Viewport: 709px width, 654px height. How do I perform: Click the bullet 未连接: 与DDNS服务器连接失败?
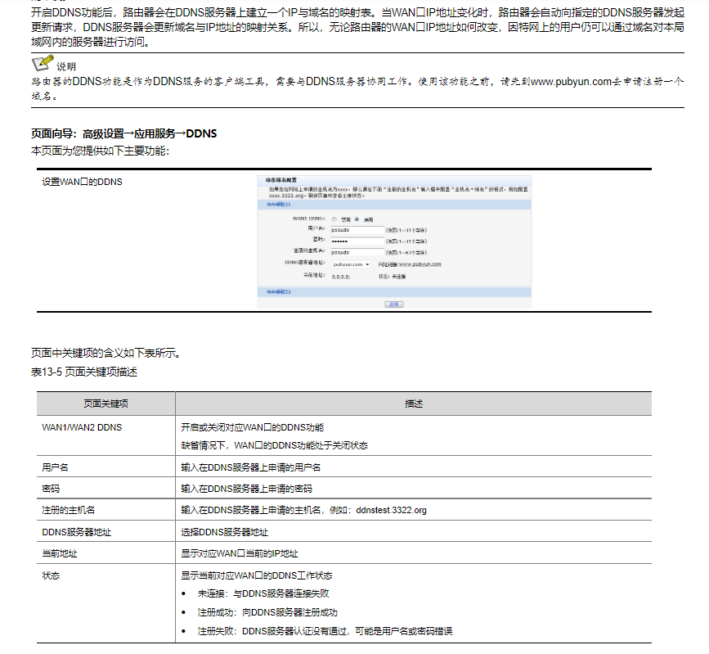[263, 593]
